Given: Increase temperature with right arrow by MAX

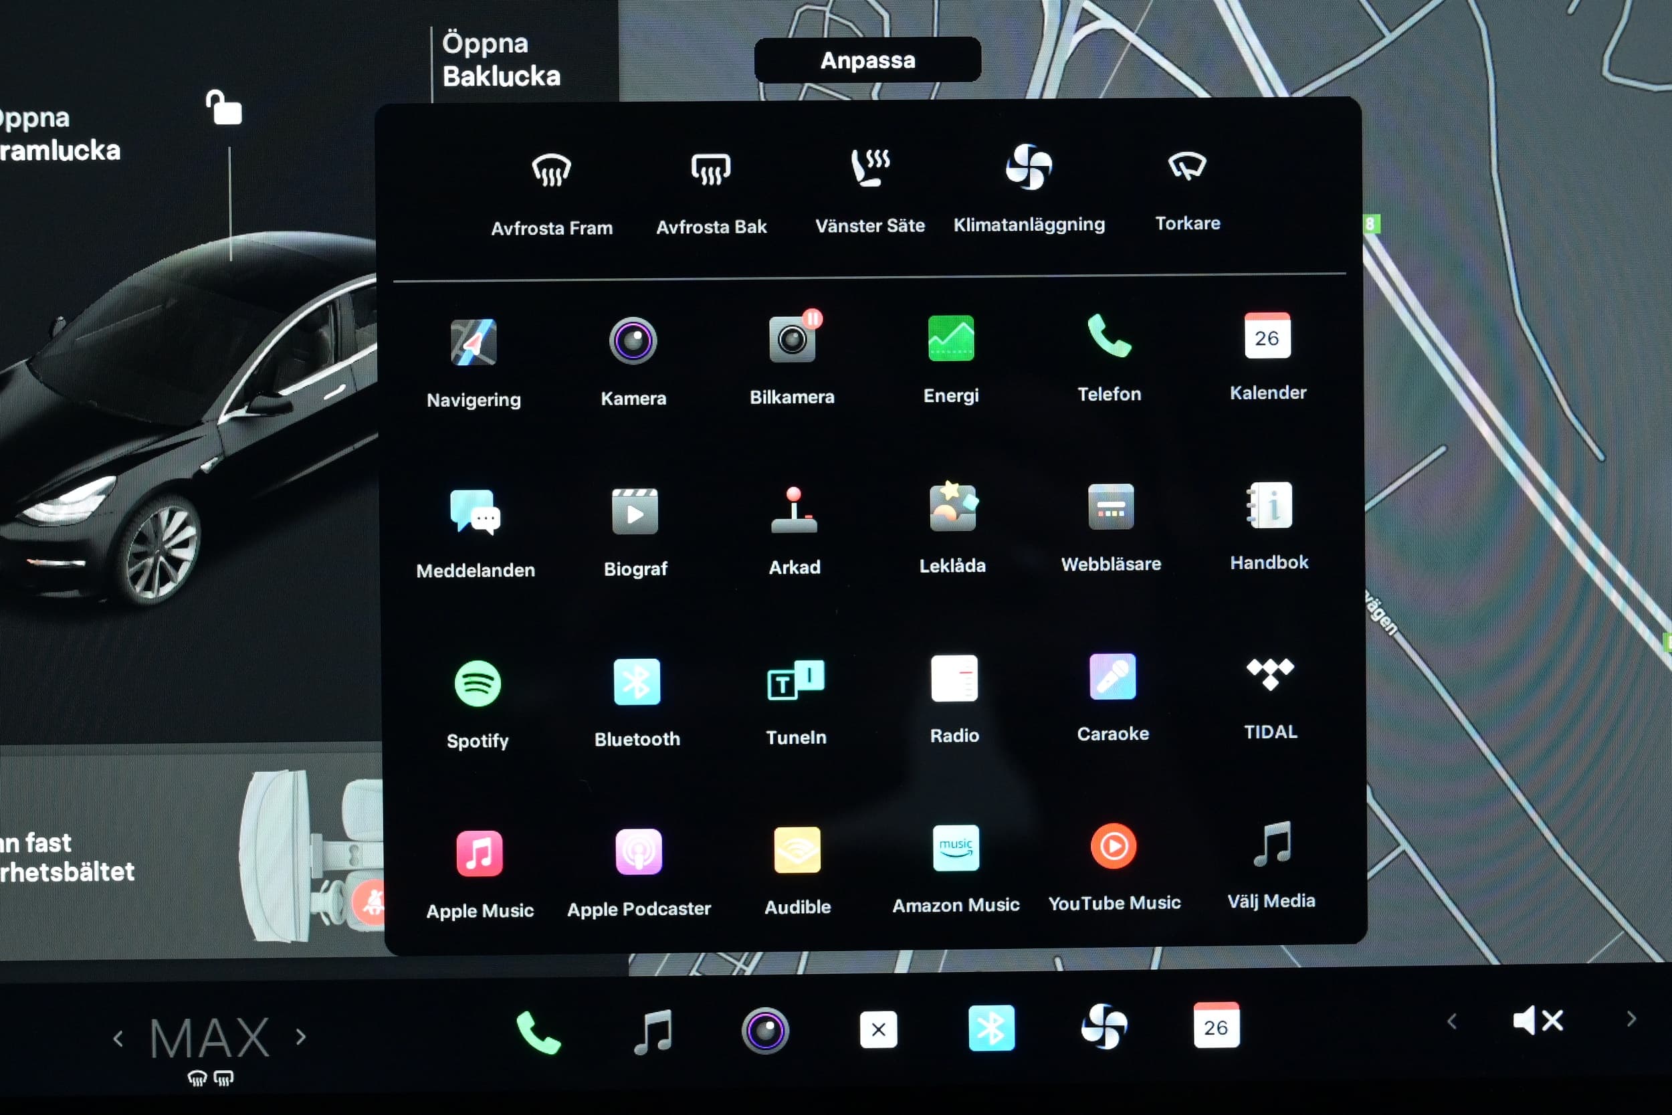Looking at the screenshot, I should pos(301,1037).
